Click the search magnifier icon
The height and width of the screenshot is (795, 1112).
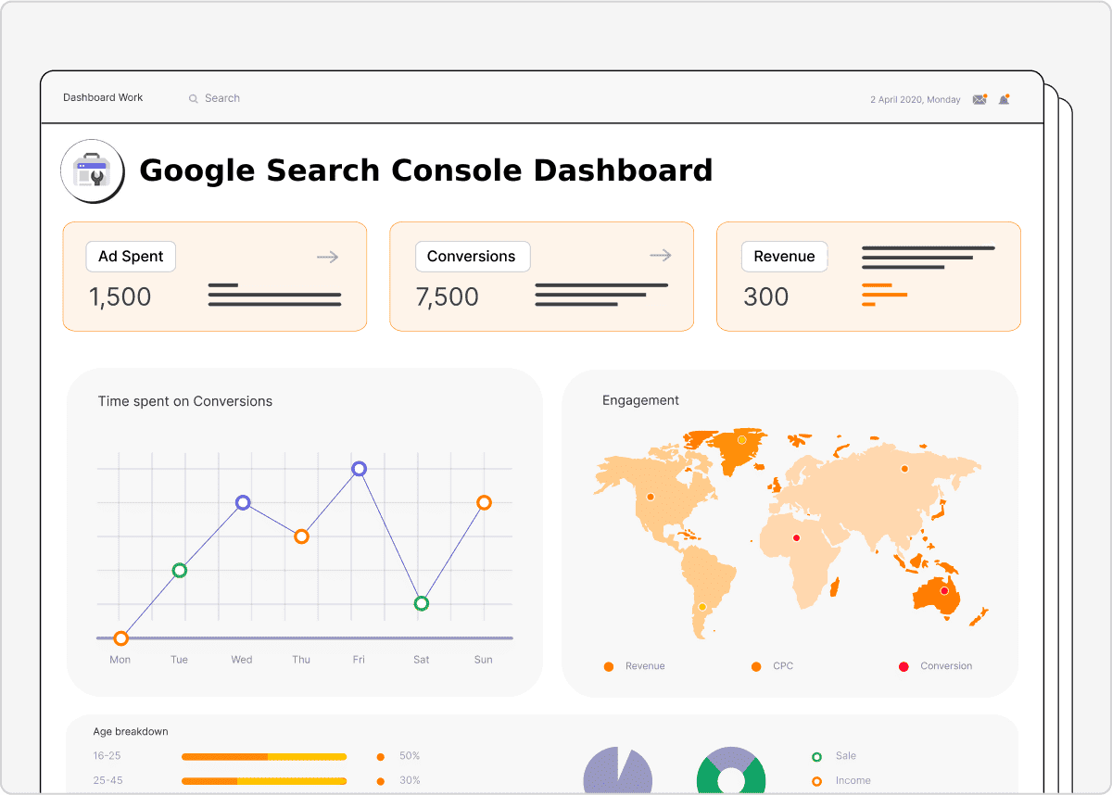point(194,98)
